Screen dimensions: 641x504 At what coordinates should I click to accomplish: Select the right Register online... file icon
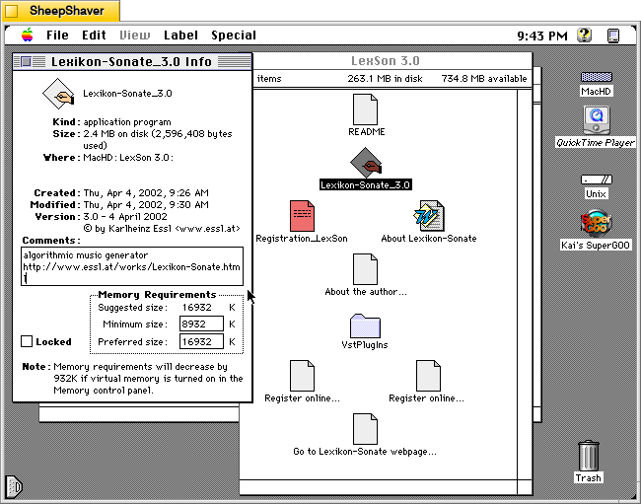point(428,376)
